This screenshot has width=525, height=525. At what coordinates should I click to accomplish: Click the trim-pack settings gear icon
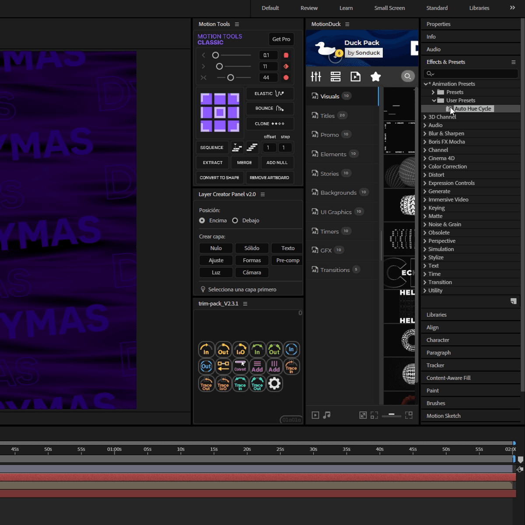[x=274, y=384]
